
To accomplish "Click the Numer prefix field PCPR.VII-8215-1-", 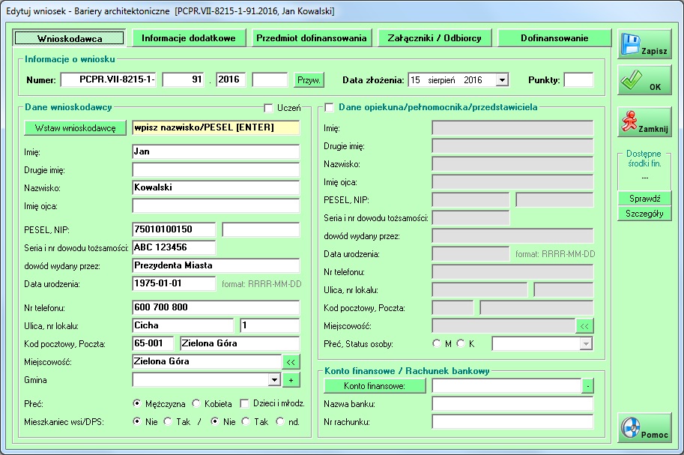I will 108,80.
